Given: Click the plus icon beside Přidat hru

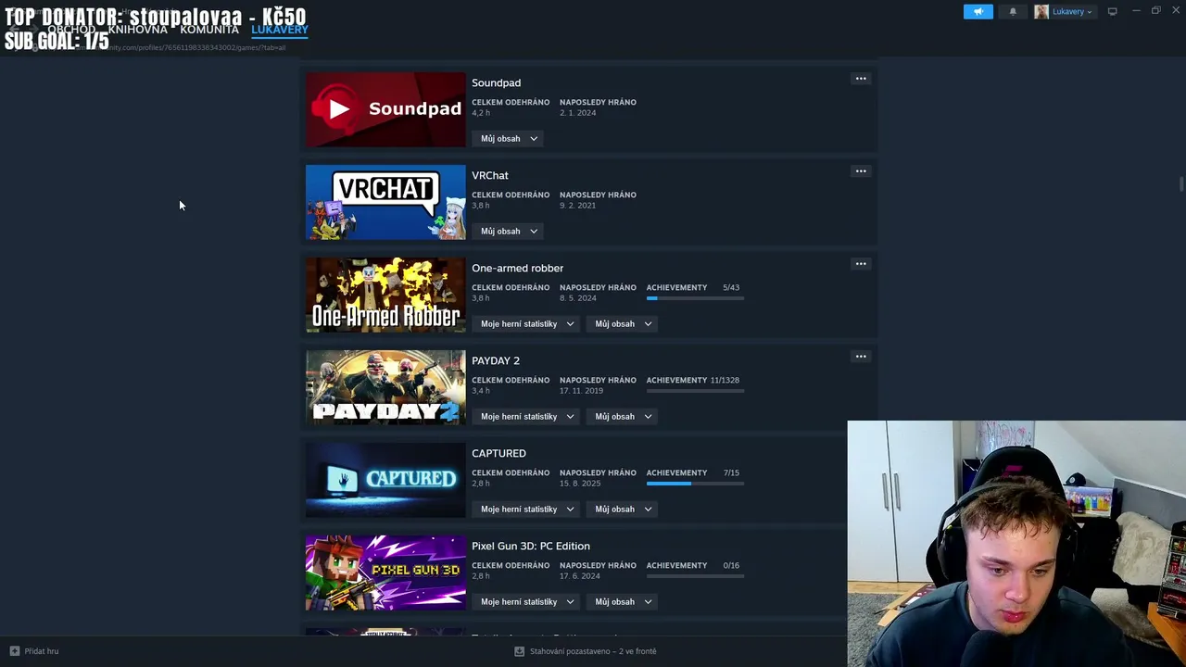Looking at the screenshot, I should pyautogui.click(x=14, y=651).
